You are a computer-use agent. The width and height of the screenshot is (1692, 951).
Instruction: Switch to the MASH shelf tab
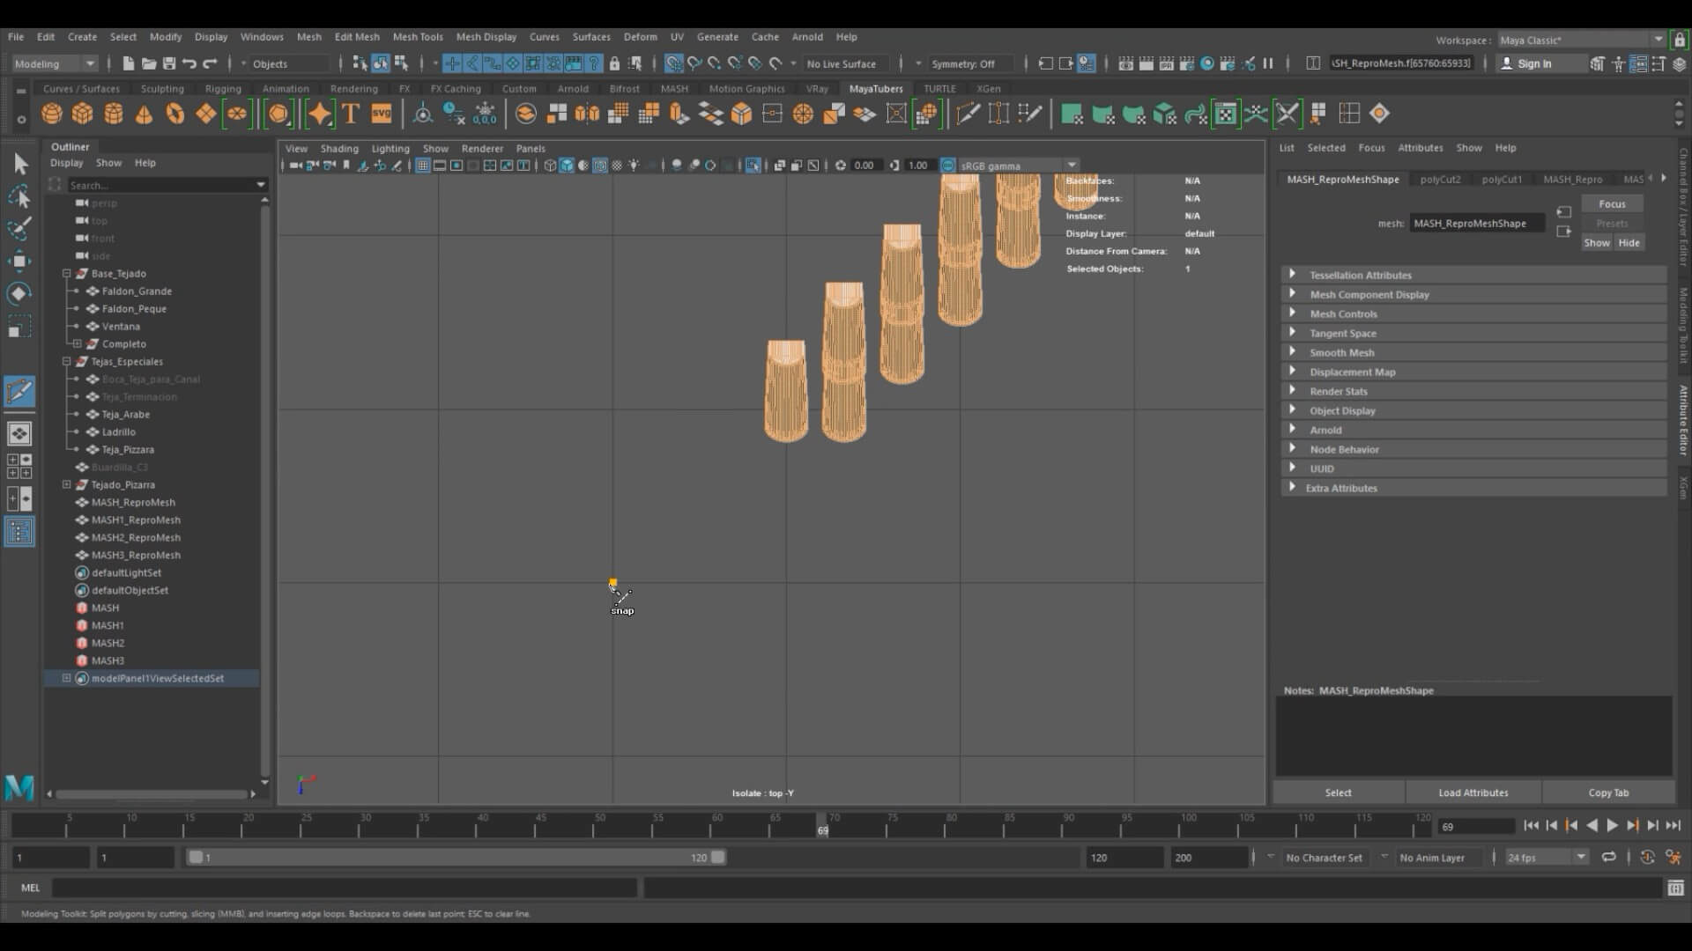click(x=674, y=89)
